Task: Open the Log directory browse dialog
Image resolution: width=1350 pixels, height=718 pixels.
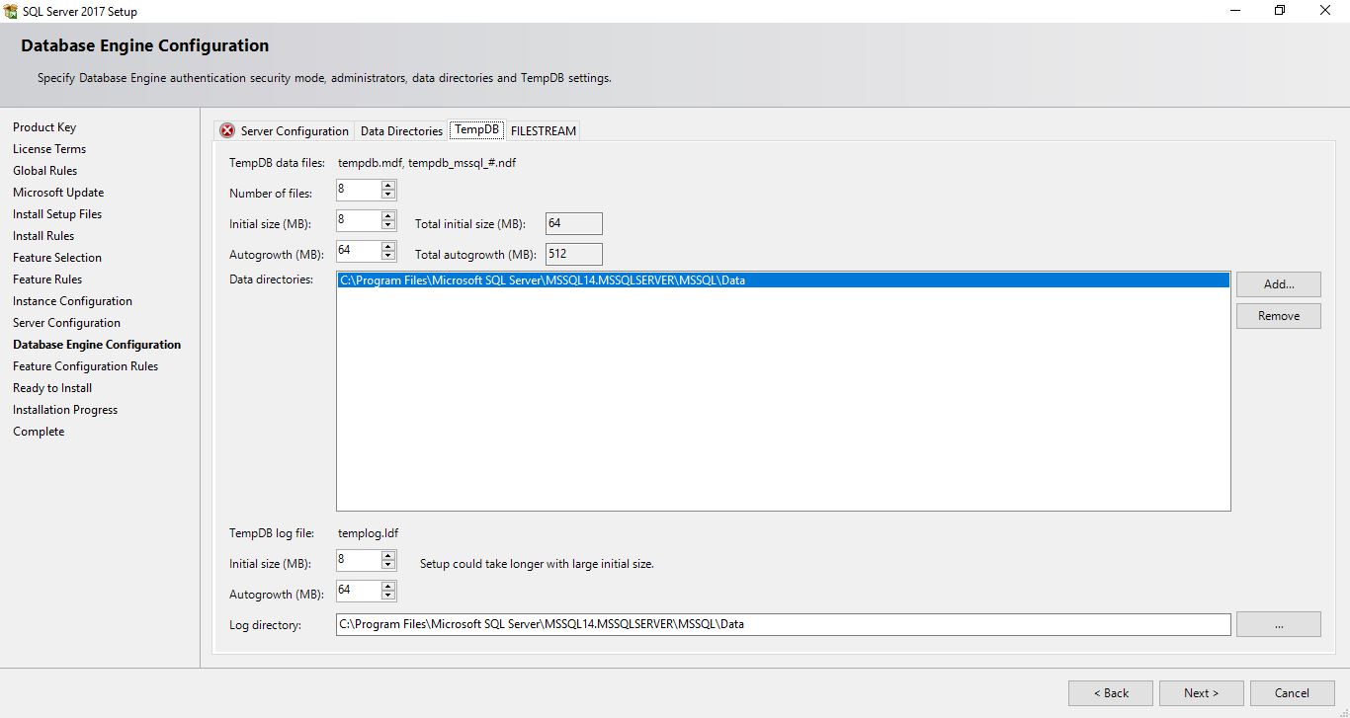Action: pyautogui.click(x=1278, y=623)
